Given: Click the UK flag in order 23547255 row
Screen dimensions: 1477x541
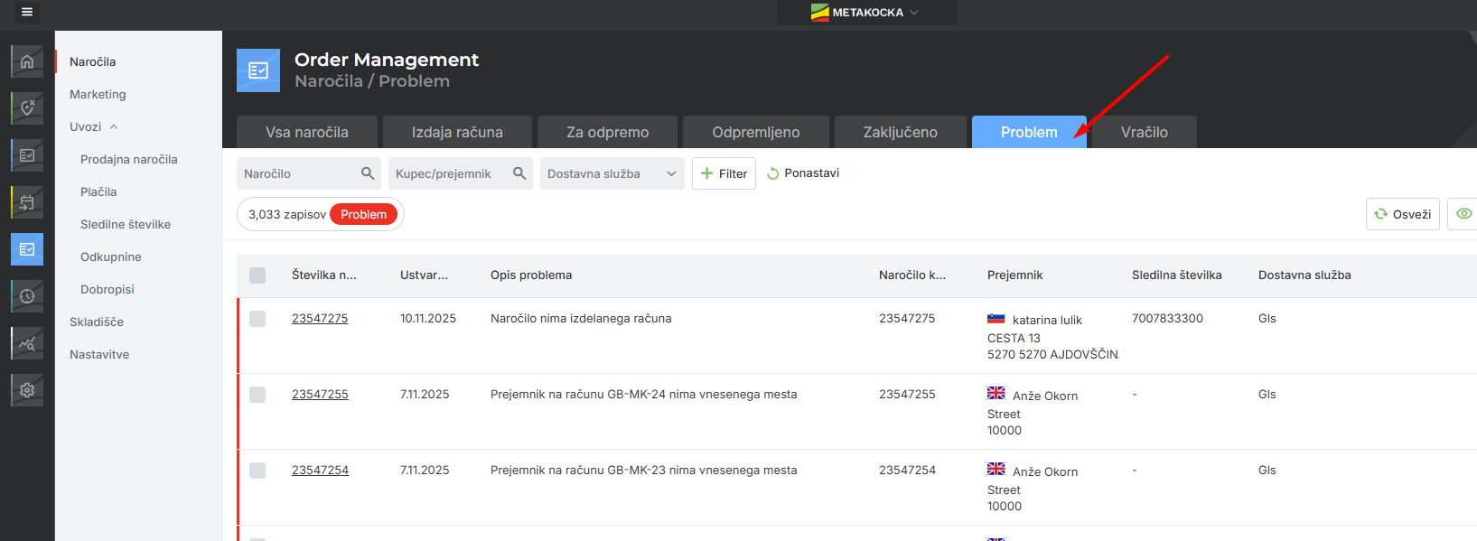Looking at the screenshot, I should (996, 393).
